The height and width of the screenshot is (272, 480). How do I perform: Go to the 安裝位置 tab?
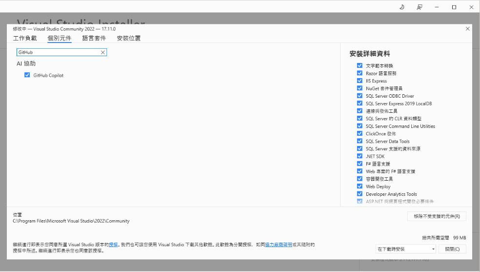(x=129, y=38)
